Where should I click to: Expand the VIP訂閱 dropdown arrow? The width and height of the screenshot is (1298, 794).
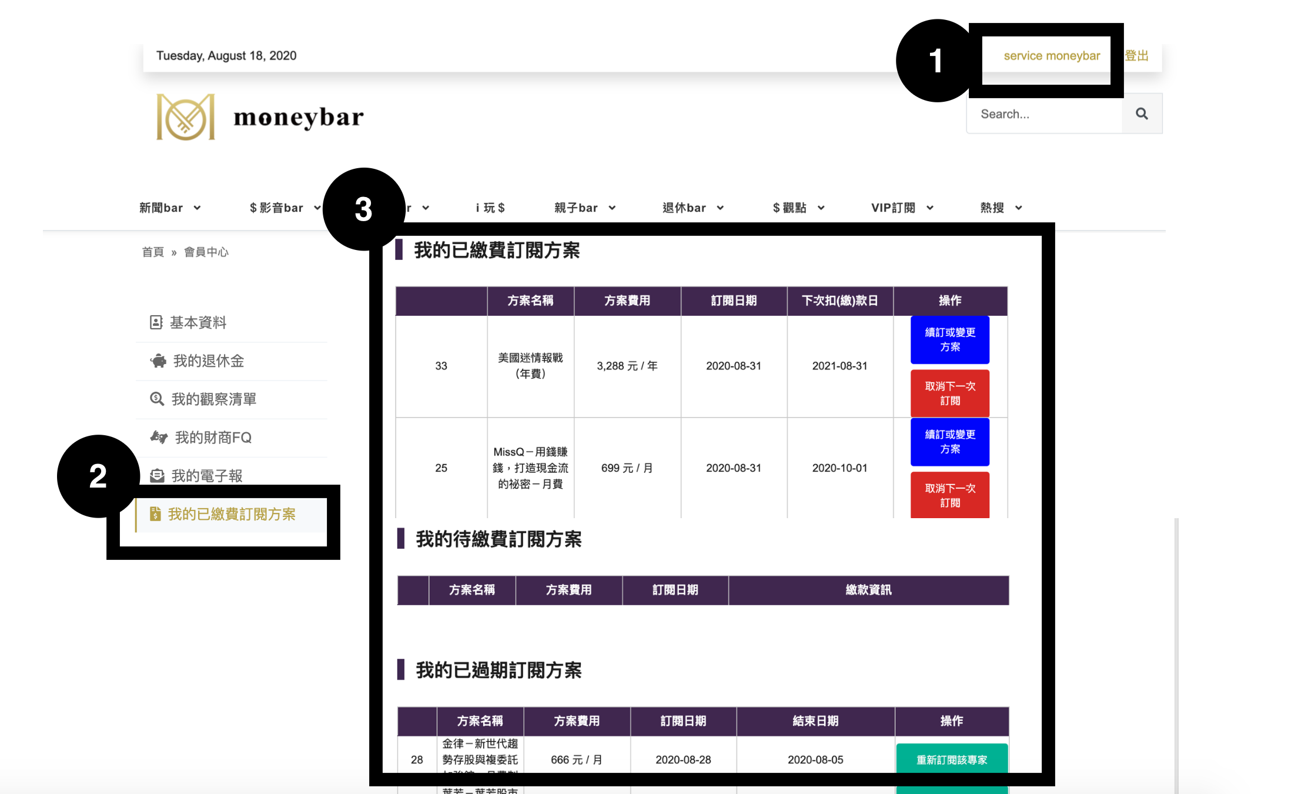pyautogui.click(x=930, y=208)
